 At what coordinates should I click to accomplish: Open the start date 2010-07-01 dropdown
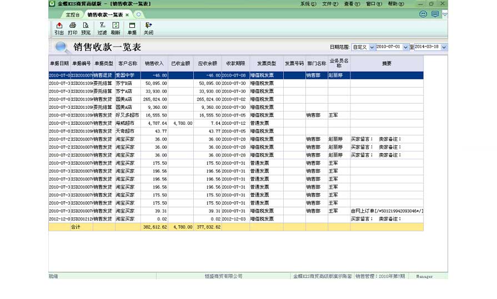tap(405, 47)
